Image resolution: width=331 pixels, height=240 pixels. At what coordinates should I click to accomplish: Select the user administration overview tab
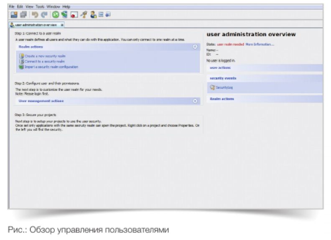click(33, 25)
